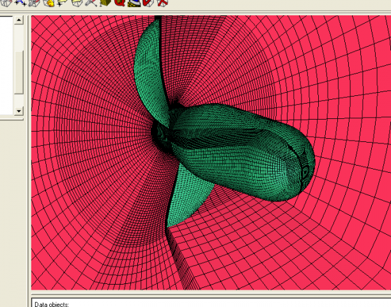Viewport: 391px width, 307px height.
Task: Click inside the white left list panel
Action: tap(6, 64)
